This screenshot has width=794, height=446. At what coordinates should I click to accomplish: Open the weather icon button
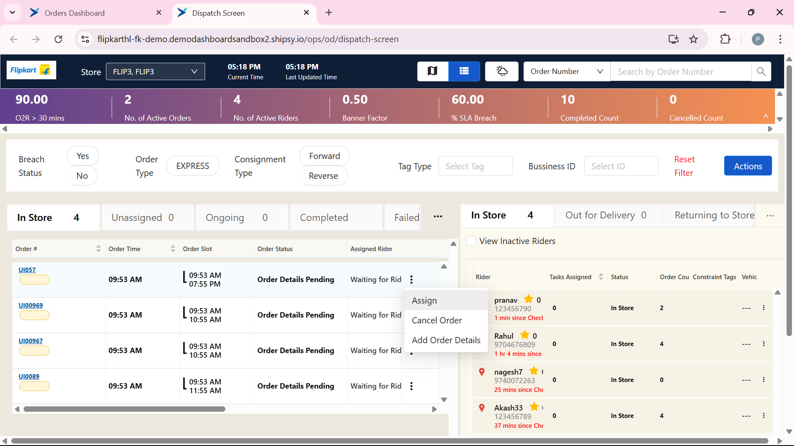click(502, 71)
